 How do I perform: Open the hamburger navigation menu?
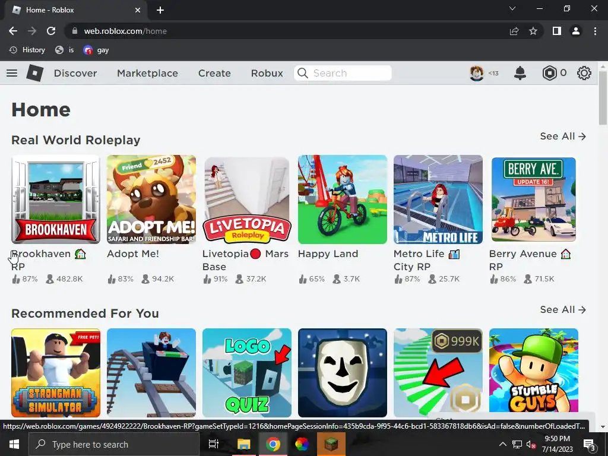point(12,73)
